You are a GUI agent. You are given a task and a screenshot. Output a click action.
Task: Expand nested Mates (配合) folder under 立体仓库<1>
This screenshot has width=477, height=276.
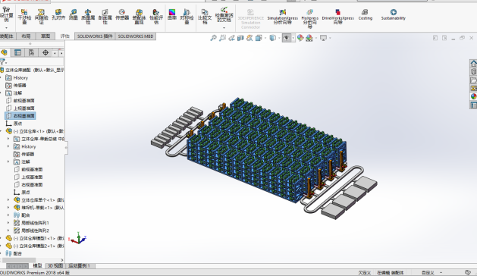[8, 215]
